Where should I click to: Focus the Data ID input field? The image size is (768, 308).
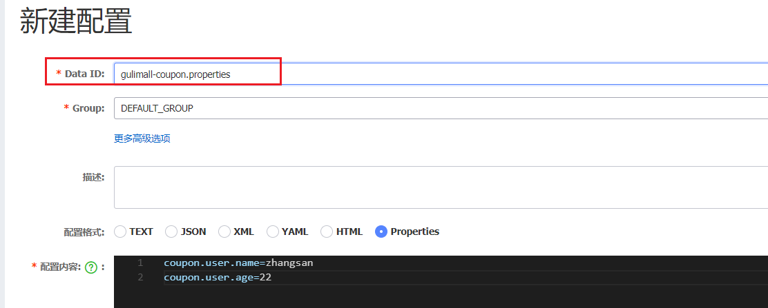tap(414, 74)
